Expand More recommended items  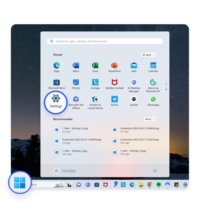pyautogui.click(x=150, y=119)
